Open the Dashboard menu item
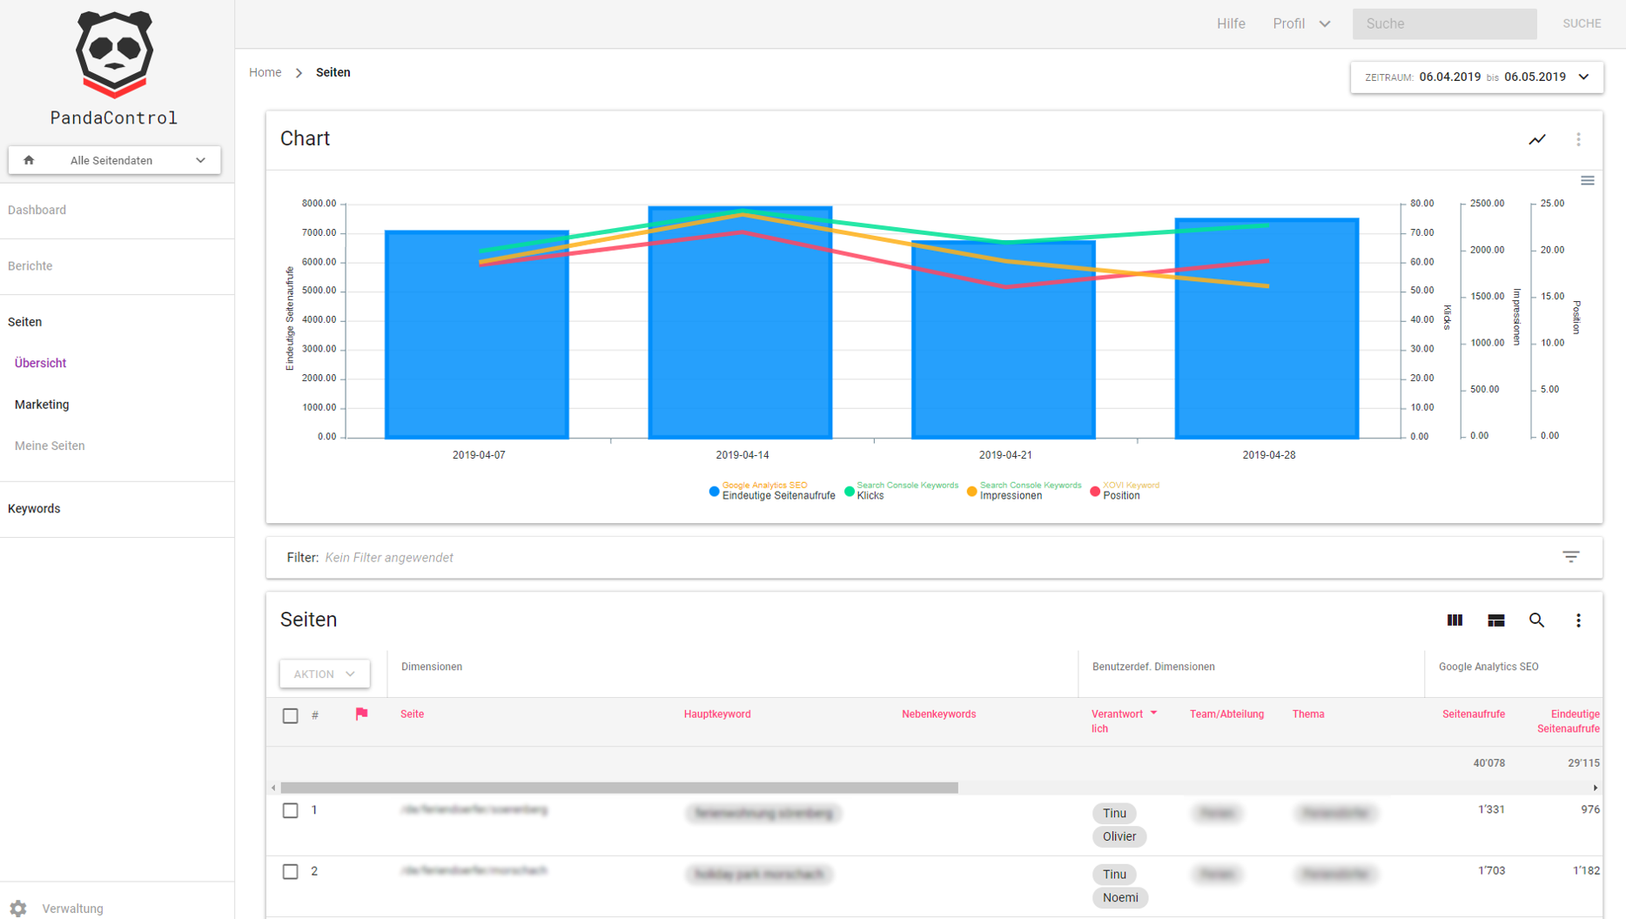The height and width of the screenshot is (919, 1626). 37,210
